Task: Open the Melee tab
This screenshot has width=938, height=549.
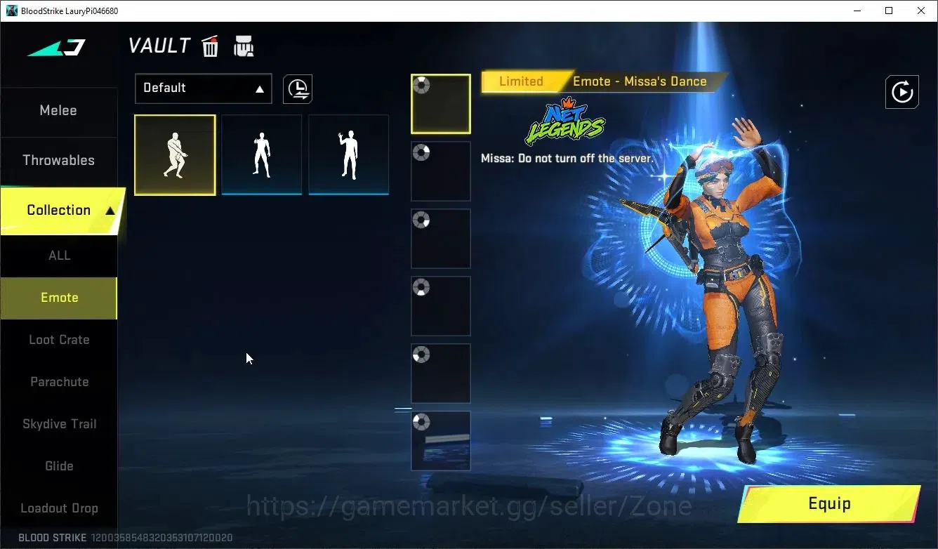Action: 59,110
